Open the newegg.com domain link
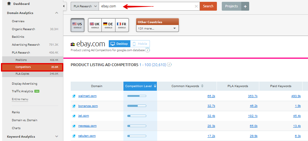308x141 pixels. click(x=87, y=126)
